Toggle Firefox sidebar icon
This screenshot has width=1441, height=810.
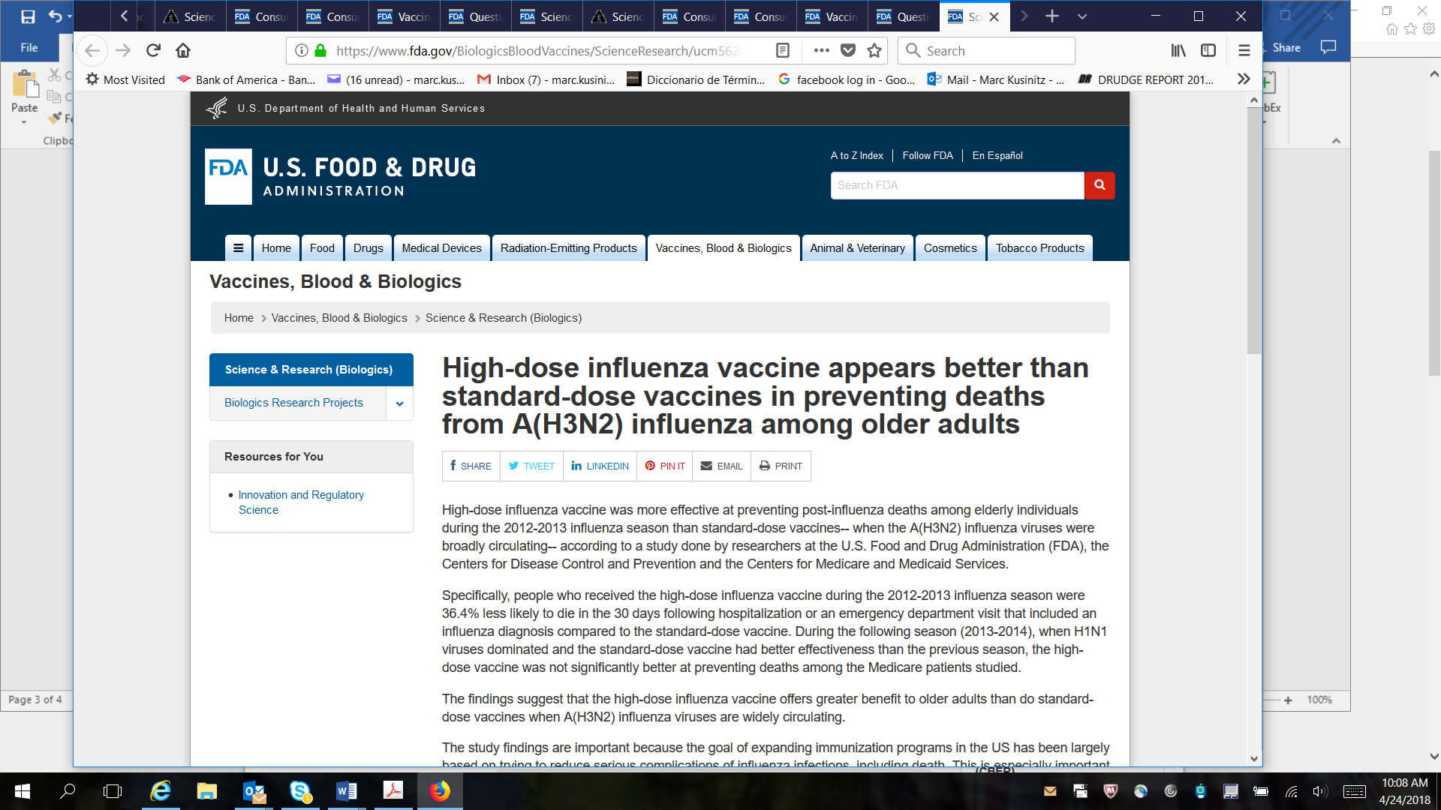coord(1208,50)
